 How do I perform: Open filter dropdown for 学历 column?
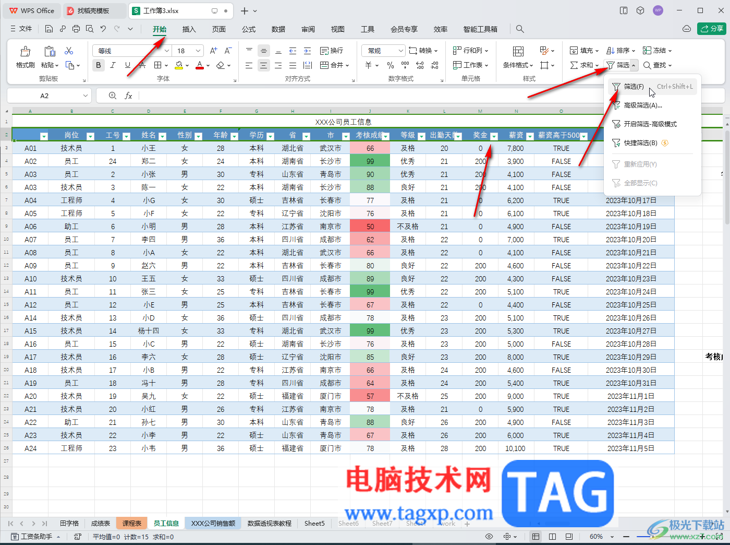tap(270, 136)
